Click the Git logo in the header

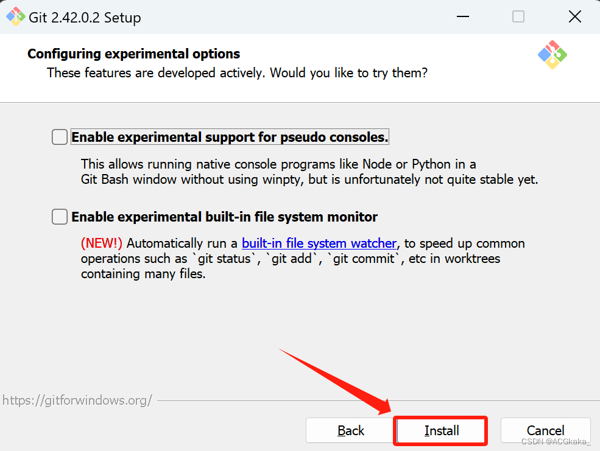coord(552,55)
